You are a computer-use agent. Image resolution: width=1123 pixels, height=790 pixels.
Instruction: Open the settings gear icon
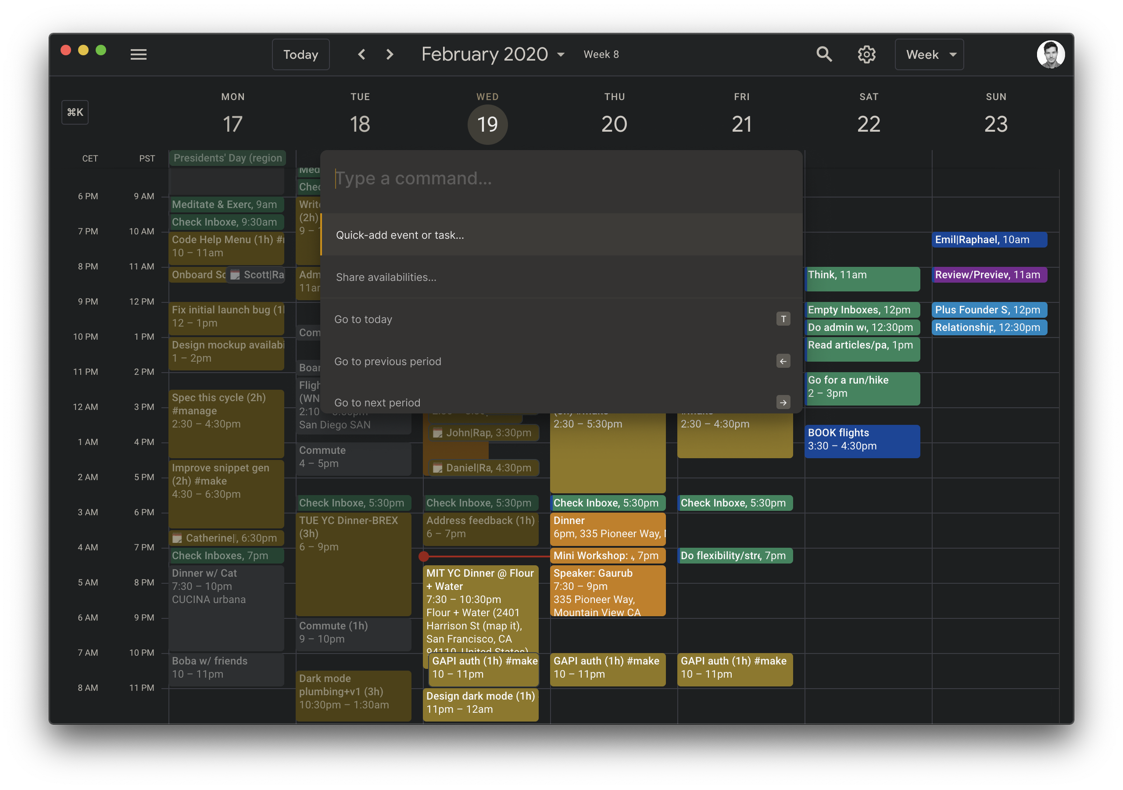[x=866, y=54]
